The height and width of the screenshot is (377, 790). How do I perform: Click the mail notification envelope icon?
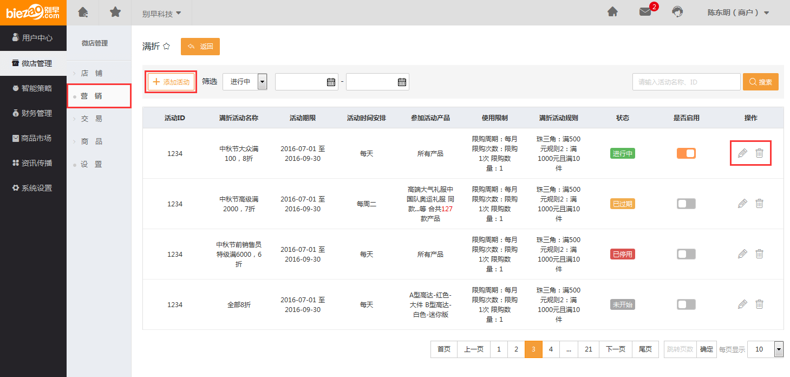[645, 12]
